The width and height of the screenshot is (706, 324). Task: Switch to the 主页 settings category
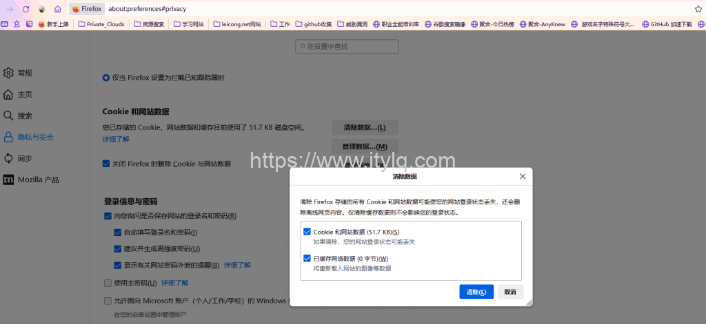click(x=25, y=94)
